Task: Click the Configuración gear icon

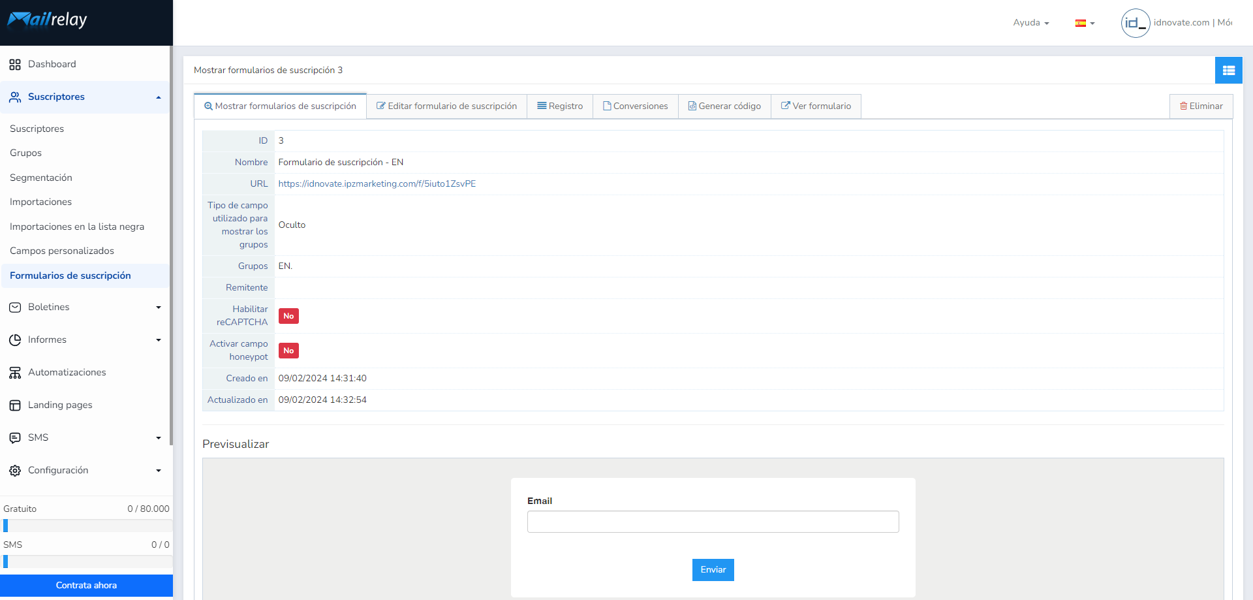Action: coord(15,471)
